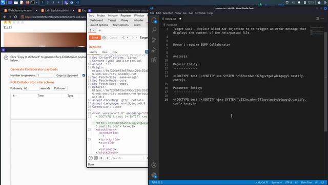Click minimap in VS Code editor
This screenshot has height=185, width=328.
317,31
